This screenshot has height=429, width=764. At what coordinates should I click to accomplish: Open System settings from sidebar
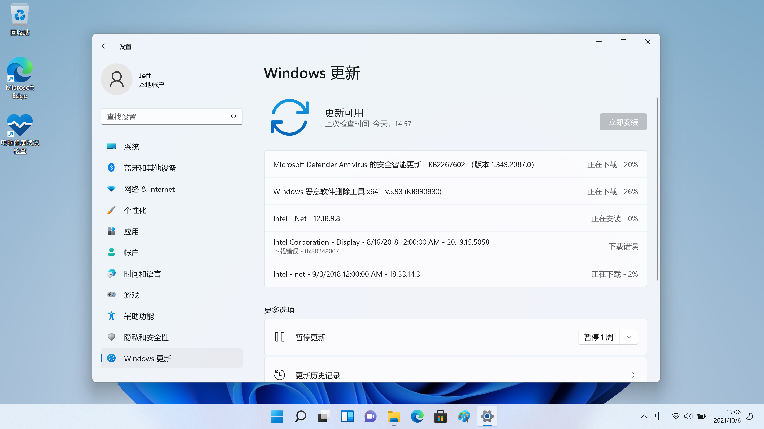[x=132, y=146]
